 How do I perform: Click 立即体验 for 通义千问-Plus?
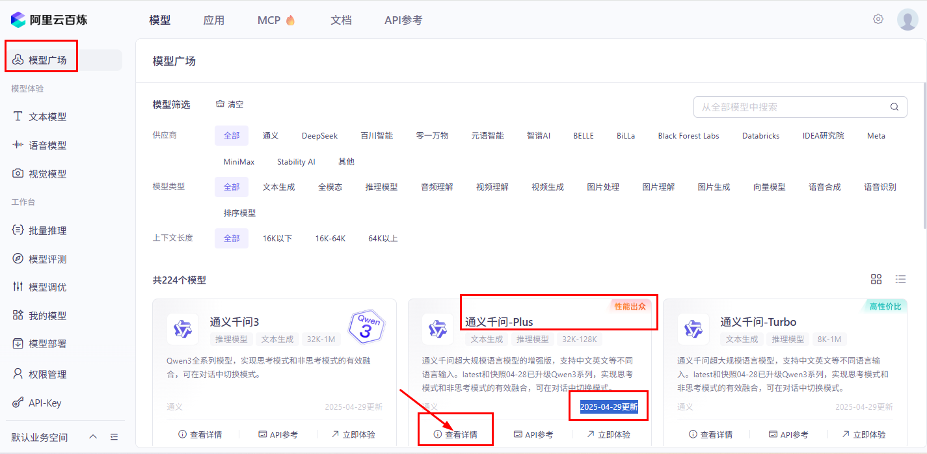[x=608, y=434]
